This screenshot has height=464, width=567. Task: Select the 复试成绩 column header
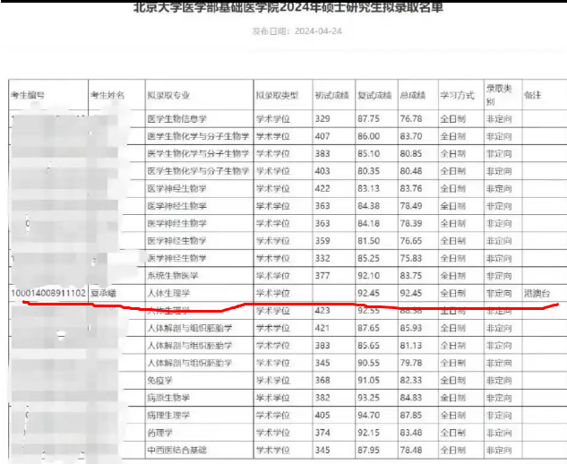pos(374,96)
